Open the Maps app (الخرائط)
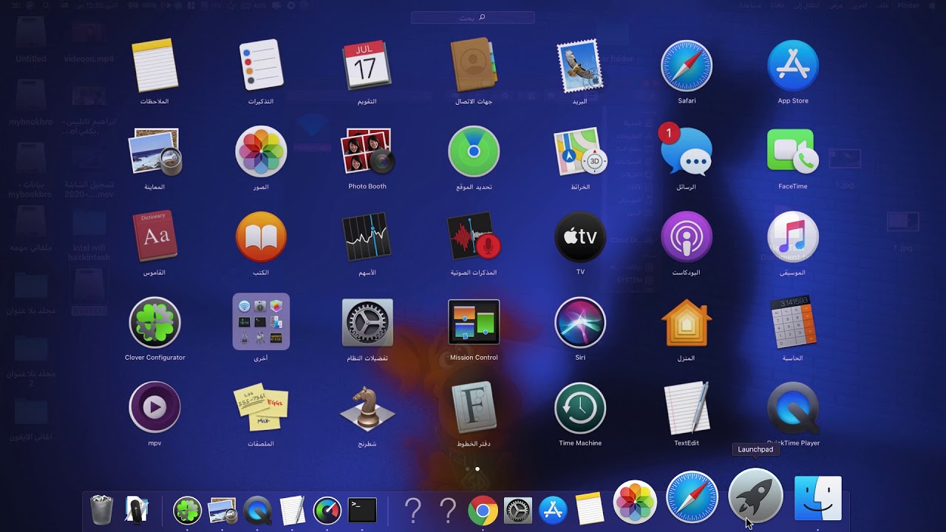Viewport: 946px width, 532px height. pyautogui.click(x=580, y=151)
